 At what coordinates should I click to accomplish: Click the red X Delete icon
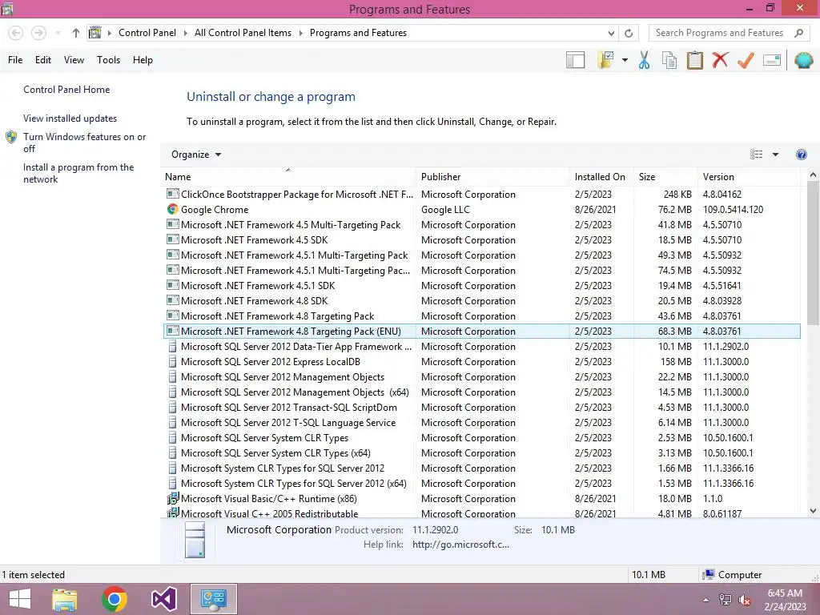click(720, 59)
